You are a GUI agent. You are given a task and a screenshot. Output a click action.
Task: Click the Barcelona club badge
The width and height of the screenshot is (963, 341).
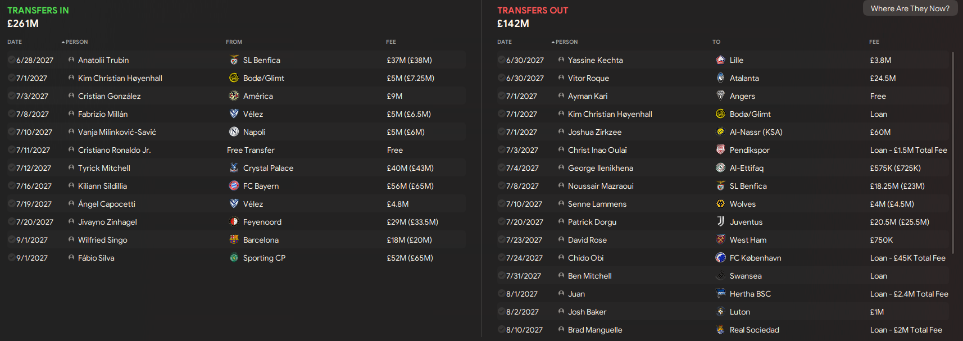[x=234, y=240]
